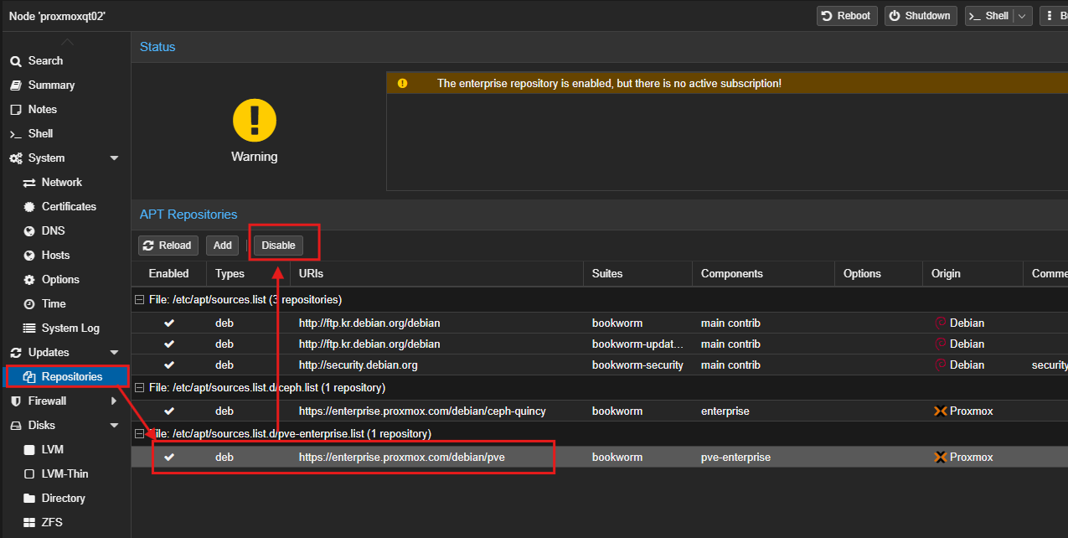Click Proxmox origin icon in pve-enterprise row
Viewport: 1068px width, 538px height.
tap(941, 457)
